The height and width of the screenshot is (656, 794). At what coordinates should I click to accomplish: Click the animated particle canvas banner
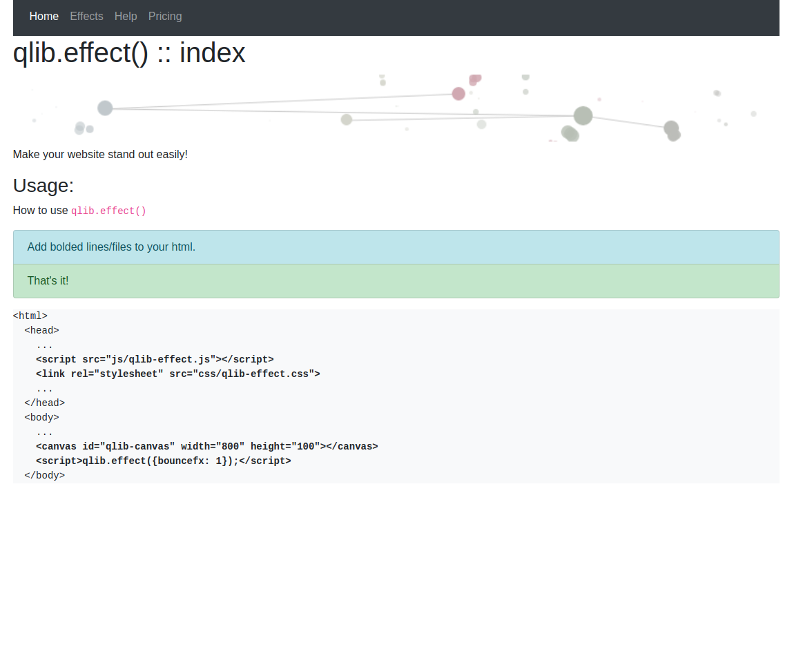pyautogui.click(x=396, y=108)
